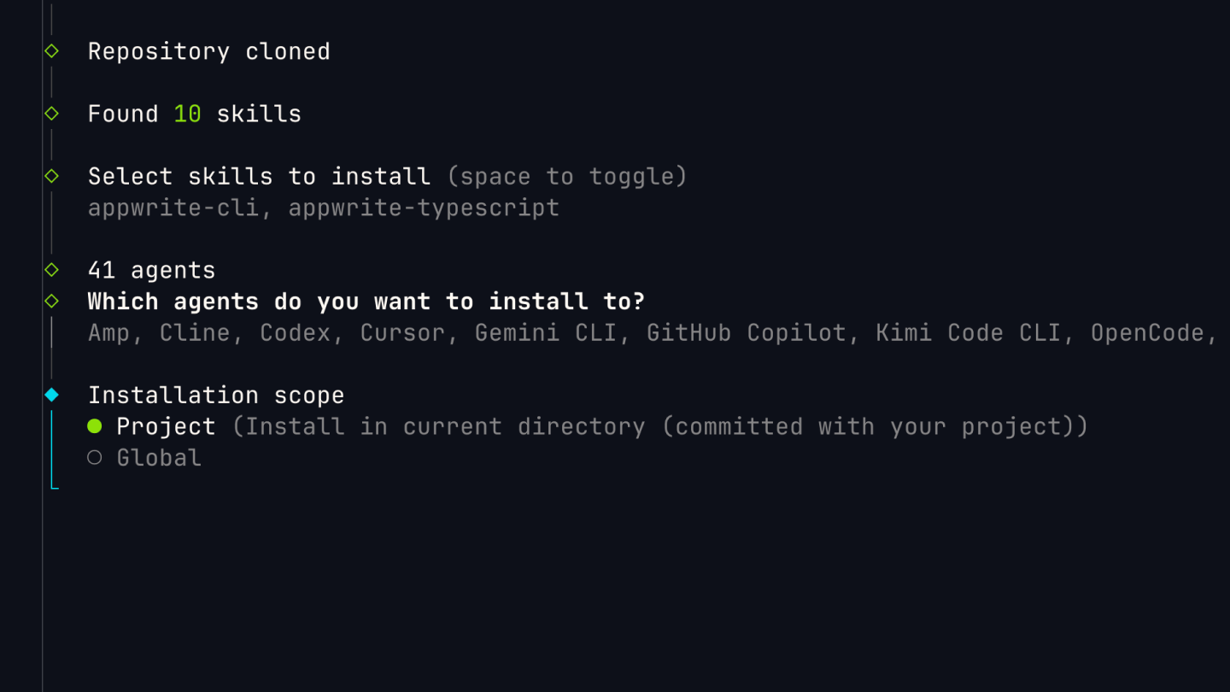Expand the Select skills to install step
Screen dimensions: 1230x692
tap(259, 175)
